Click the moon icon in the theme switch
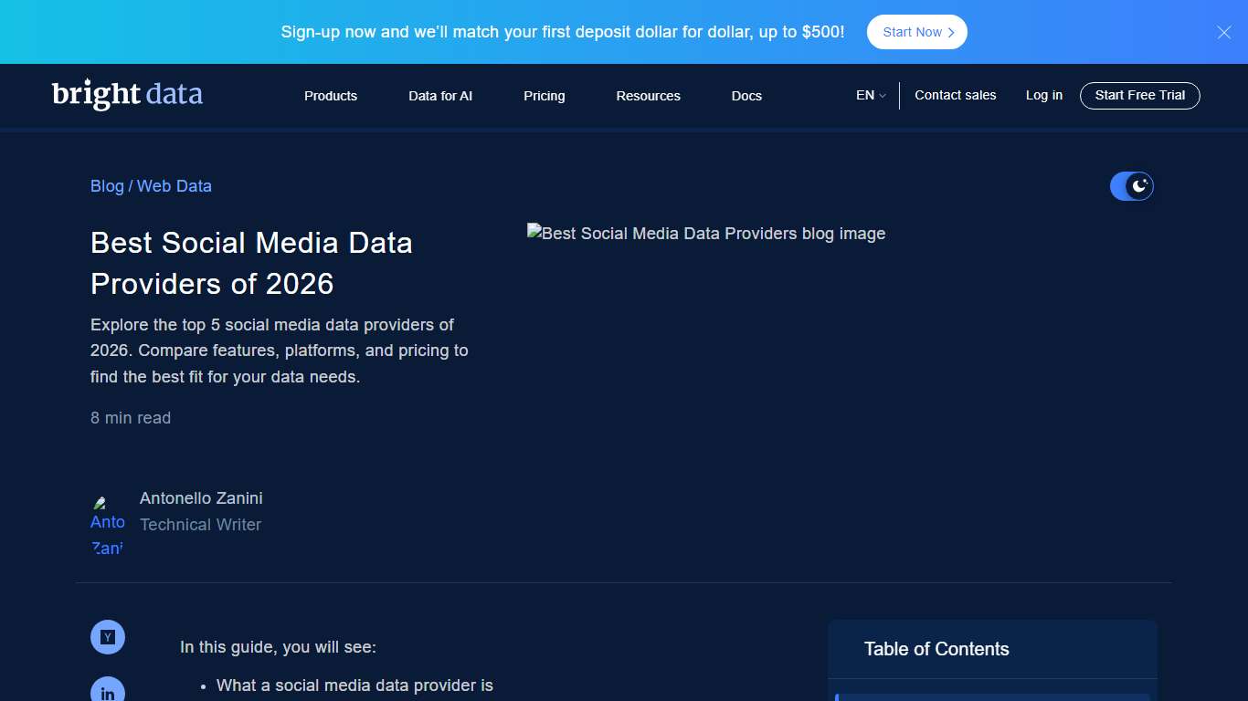Image resolution: width=1248 pixels, height=701 pixels. tap(1139, 185)
